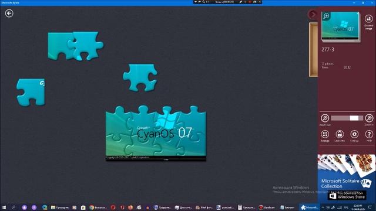Switch to the Блокнот taskbar window
376x211 pixels.
[287, 207]
